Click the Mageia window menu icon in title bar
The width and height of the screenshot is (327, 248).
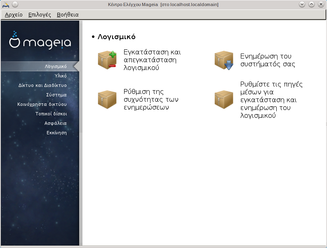click(6, 5)
